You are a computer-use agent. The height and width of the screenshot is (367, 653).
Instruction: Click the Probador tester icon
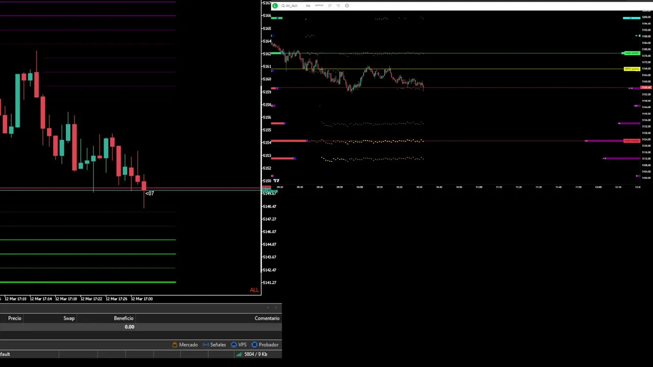254,345
